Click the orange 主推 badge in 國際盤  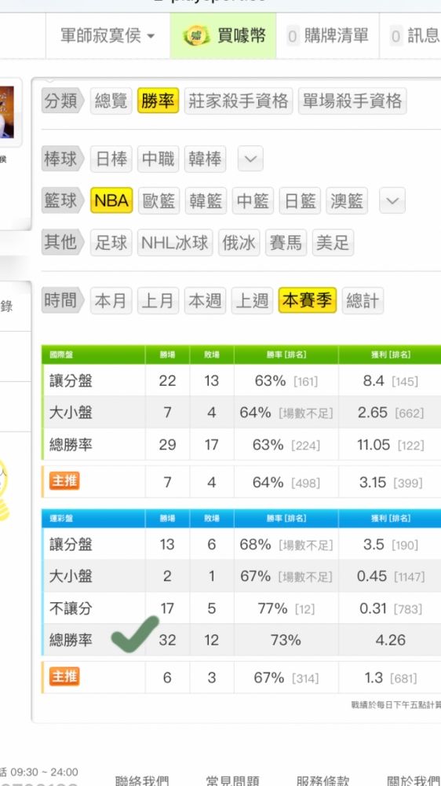[64, 481]
